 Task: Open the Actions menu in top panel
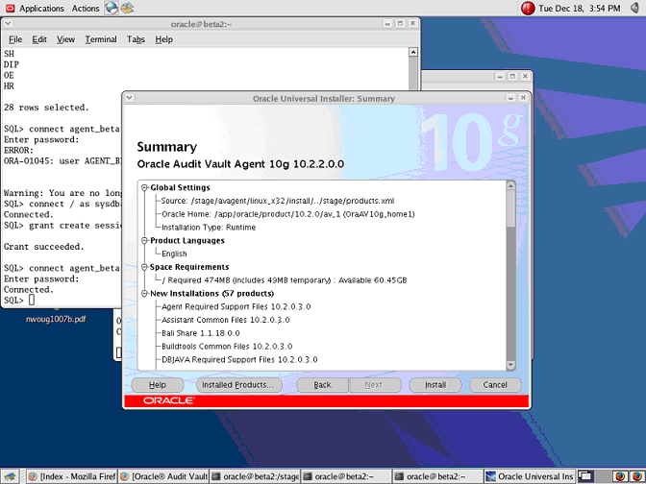coord(86,9)
